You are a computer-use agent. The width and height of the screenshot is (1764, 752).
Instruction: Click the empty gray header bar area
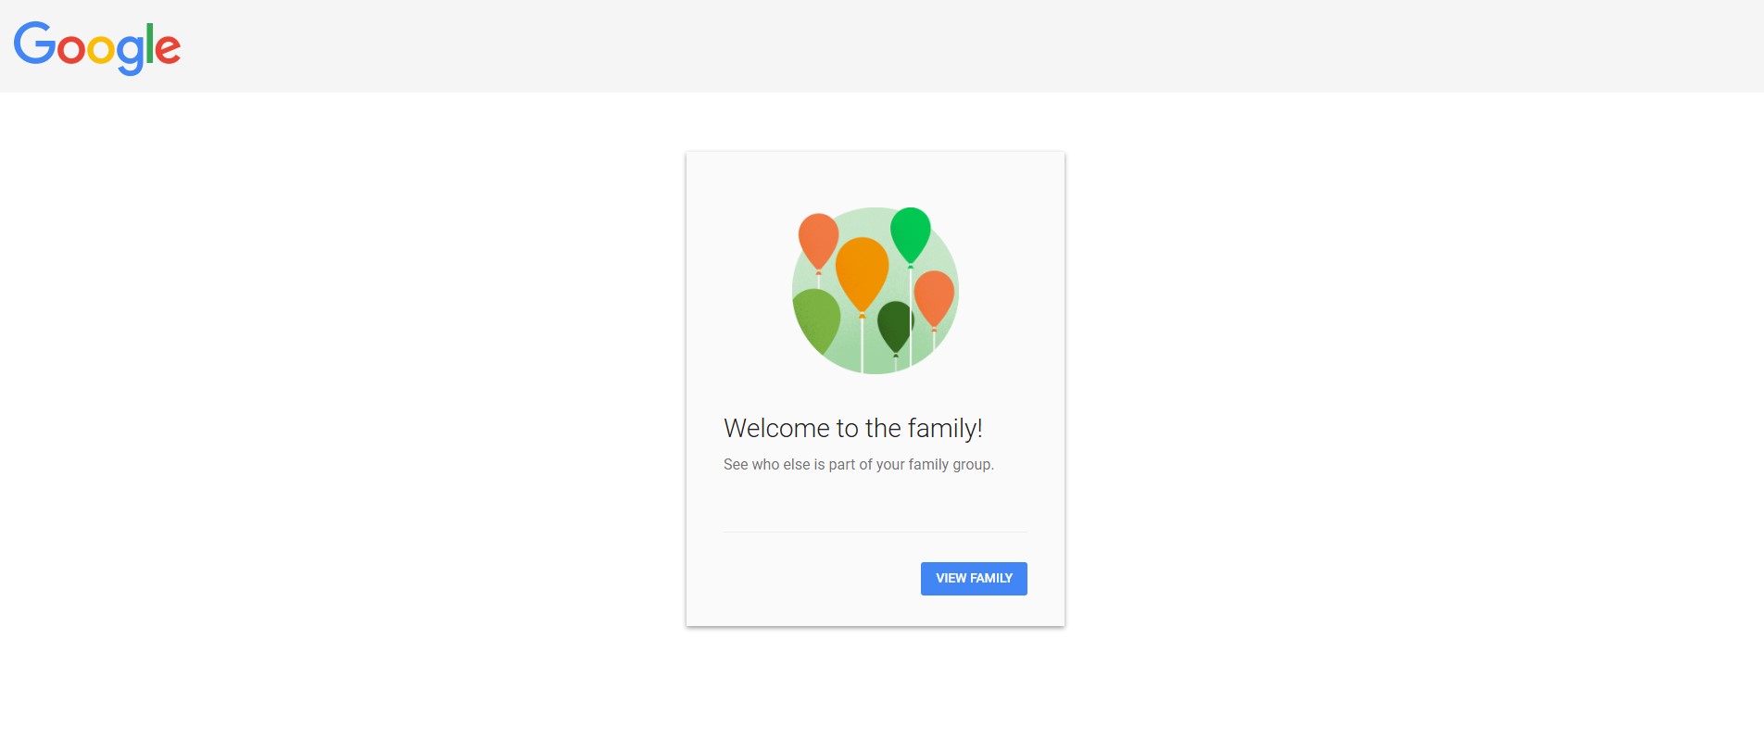pyautogui.click(x=973, y=46)
